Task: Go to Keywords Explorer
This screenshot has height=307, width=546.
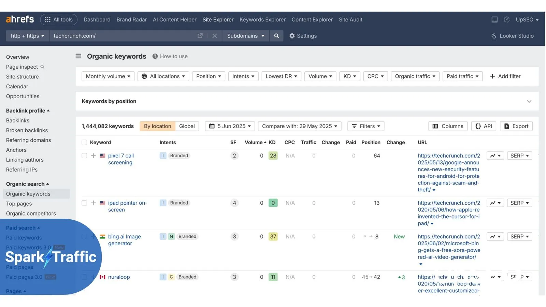Action: click(x=262, y=19)
